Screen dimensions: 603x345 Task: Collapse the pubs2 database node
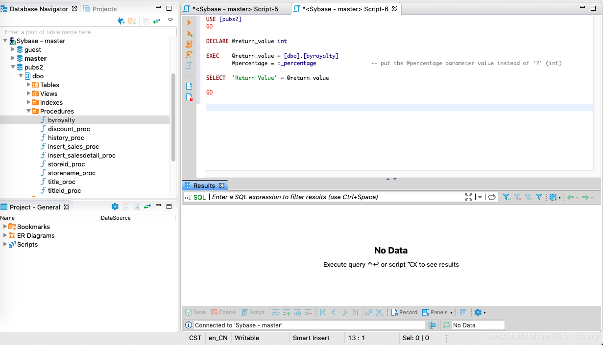[x=13, y=67]
